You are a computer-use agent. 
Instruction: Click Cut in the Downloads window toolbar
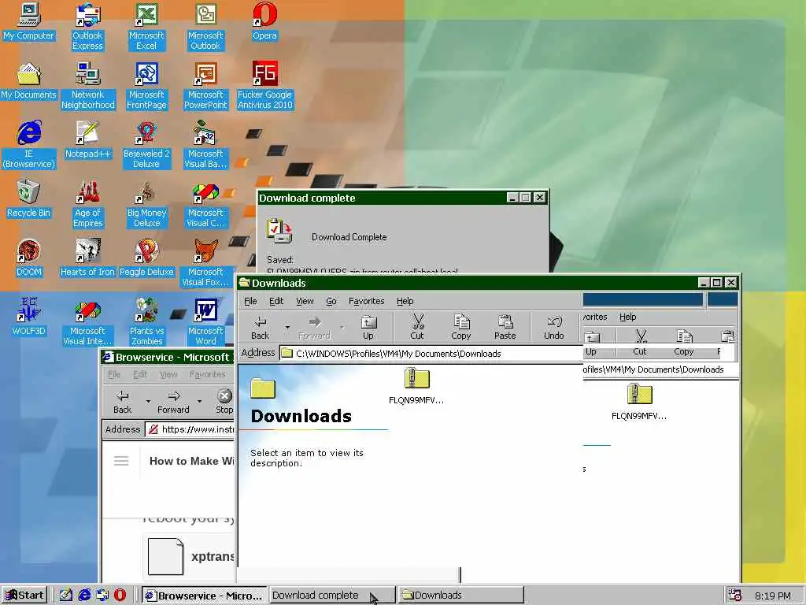(417, 328)
